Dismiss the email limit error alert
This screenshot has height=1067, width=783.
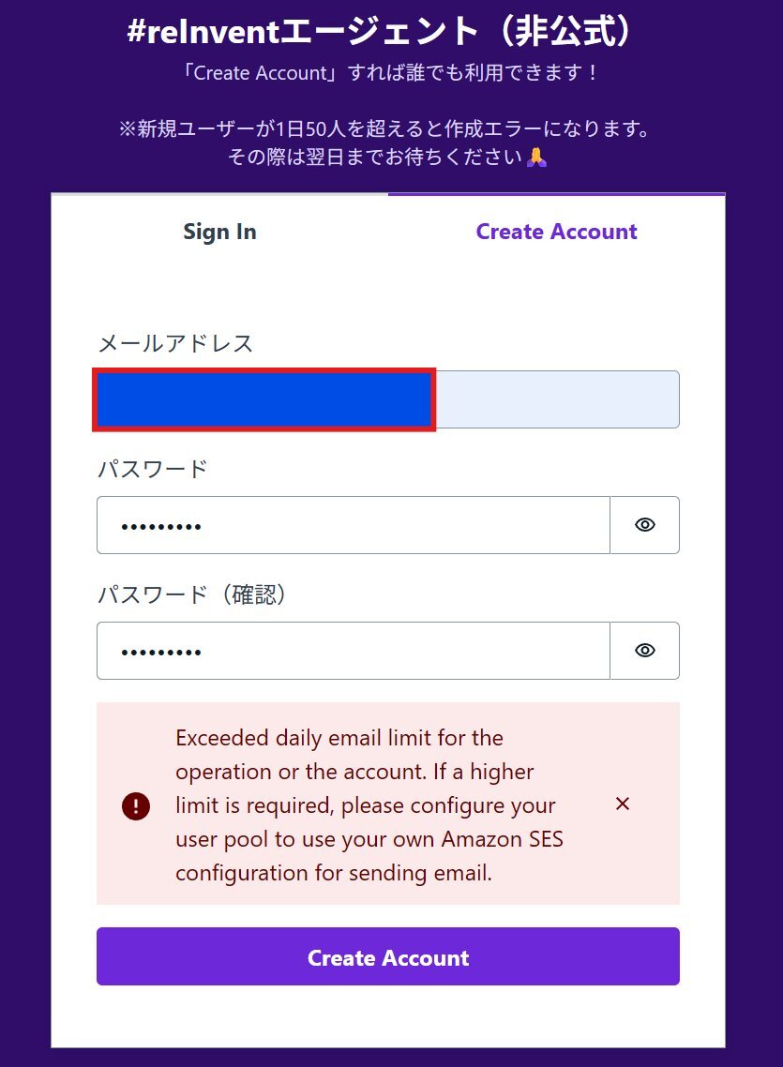click(622, 804)
